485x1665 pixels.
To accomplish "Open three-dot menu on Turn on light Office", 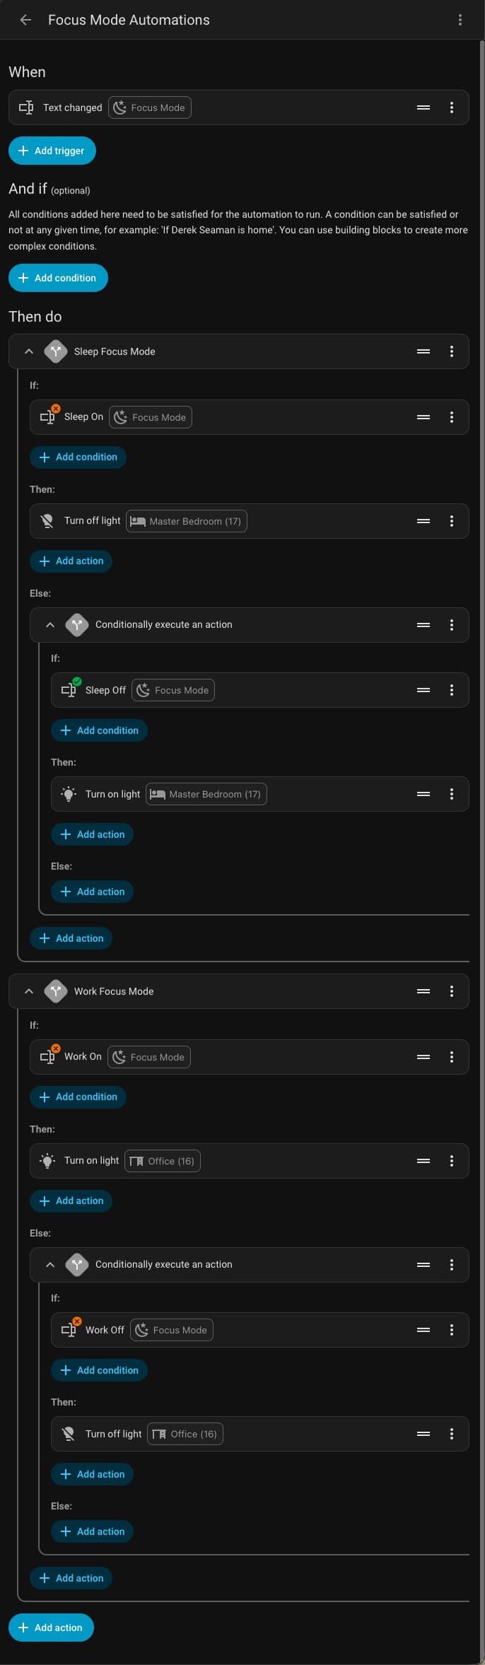I will pyautogui.click(x=452, y=1161).
